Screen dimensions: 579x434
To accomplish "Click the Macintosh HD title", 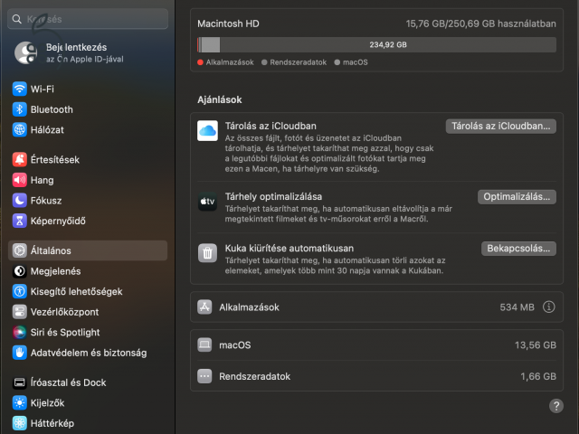I will 228,24.
